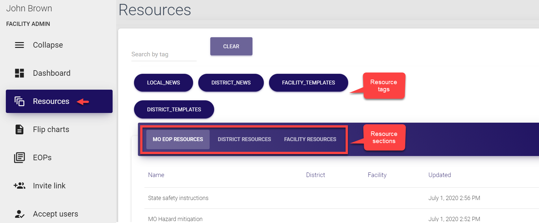The width and height of the screenshot is (539, 223).
Task: Sort by the Updated column header
Action: pos(439,175)
